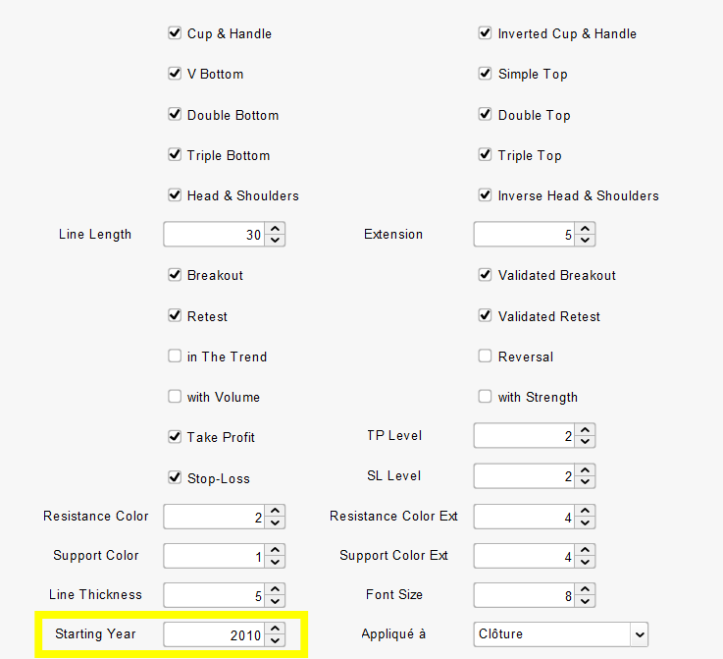Disable the Validated Breakout checkbox
The height and width of the screenshot is (659, 723).
coord(485,275)
